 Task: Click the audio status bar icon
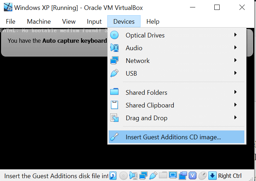(133, 175)
